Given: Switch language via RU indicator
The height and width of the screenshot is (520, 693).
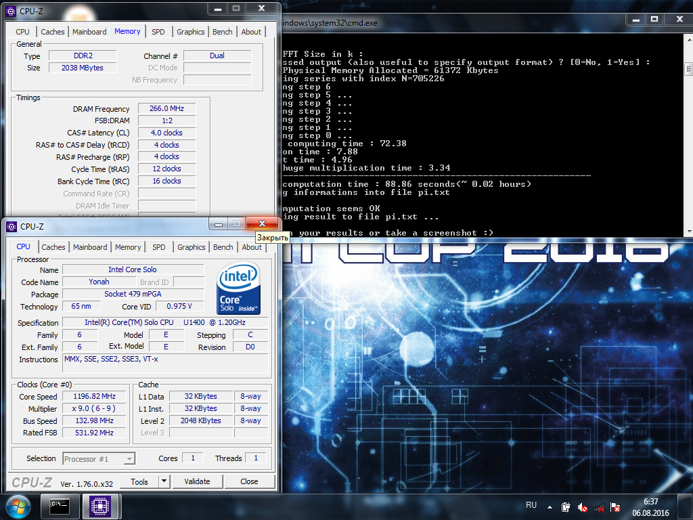Looking at the screenshot, I should (531, 505).
